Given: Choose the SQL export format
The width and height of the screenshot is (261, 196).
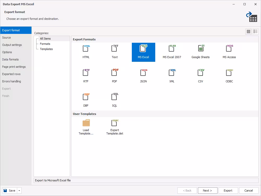Looking at the screenshot, I should coord(115,100).
